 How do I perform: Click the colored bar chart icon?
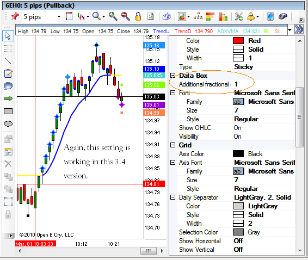[223, 16]
